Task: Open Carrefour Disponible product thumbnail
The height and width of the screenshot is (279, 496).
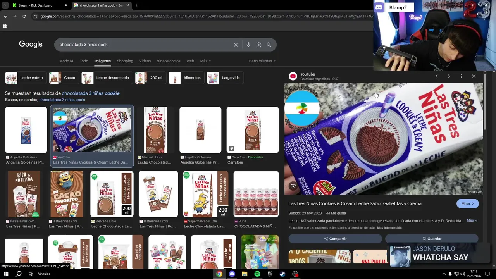Action: [x=253, y=130]
